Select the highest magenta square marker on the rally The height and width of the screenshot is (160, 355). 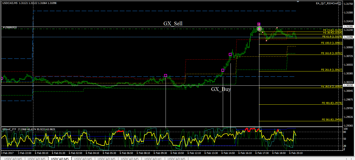coord(259,24)
